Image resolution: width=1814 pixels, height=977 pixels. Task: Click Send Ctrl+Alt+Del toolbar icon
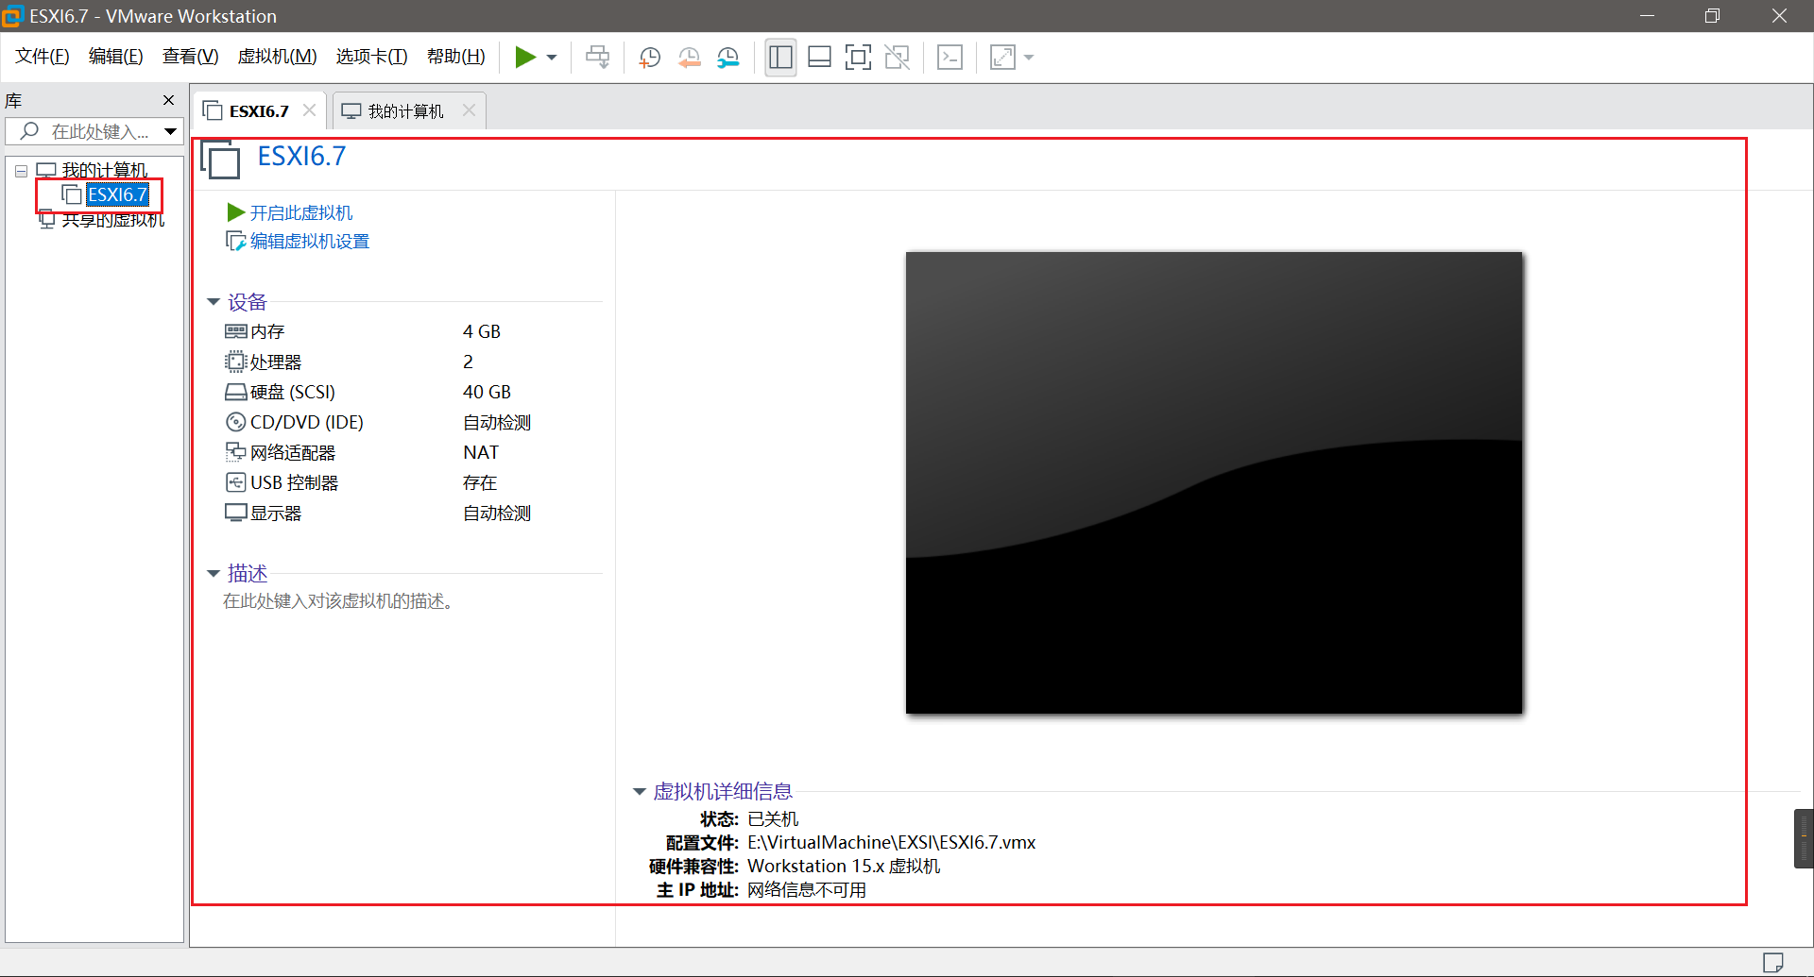597,58
